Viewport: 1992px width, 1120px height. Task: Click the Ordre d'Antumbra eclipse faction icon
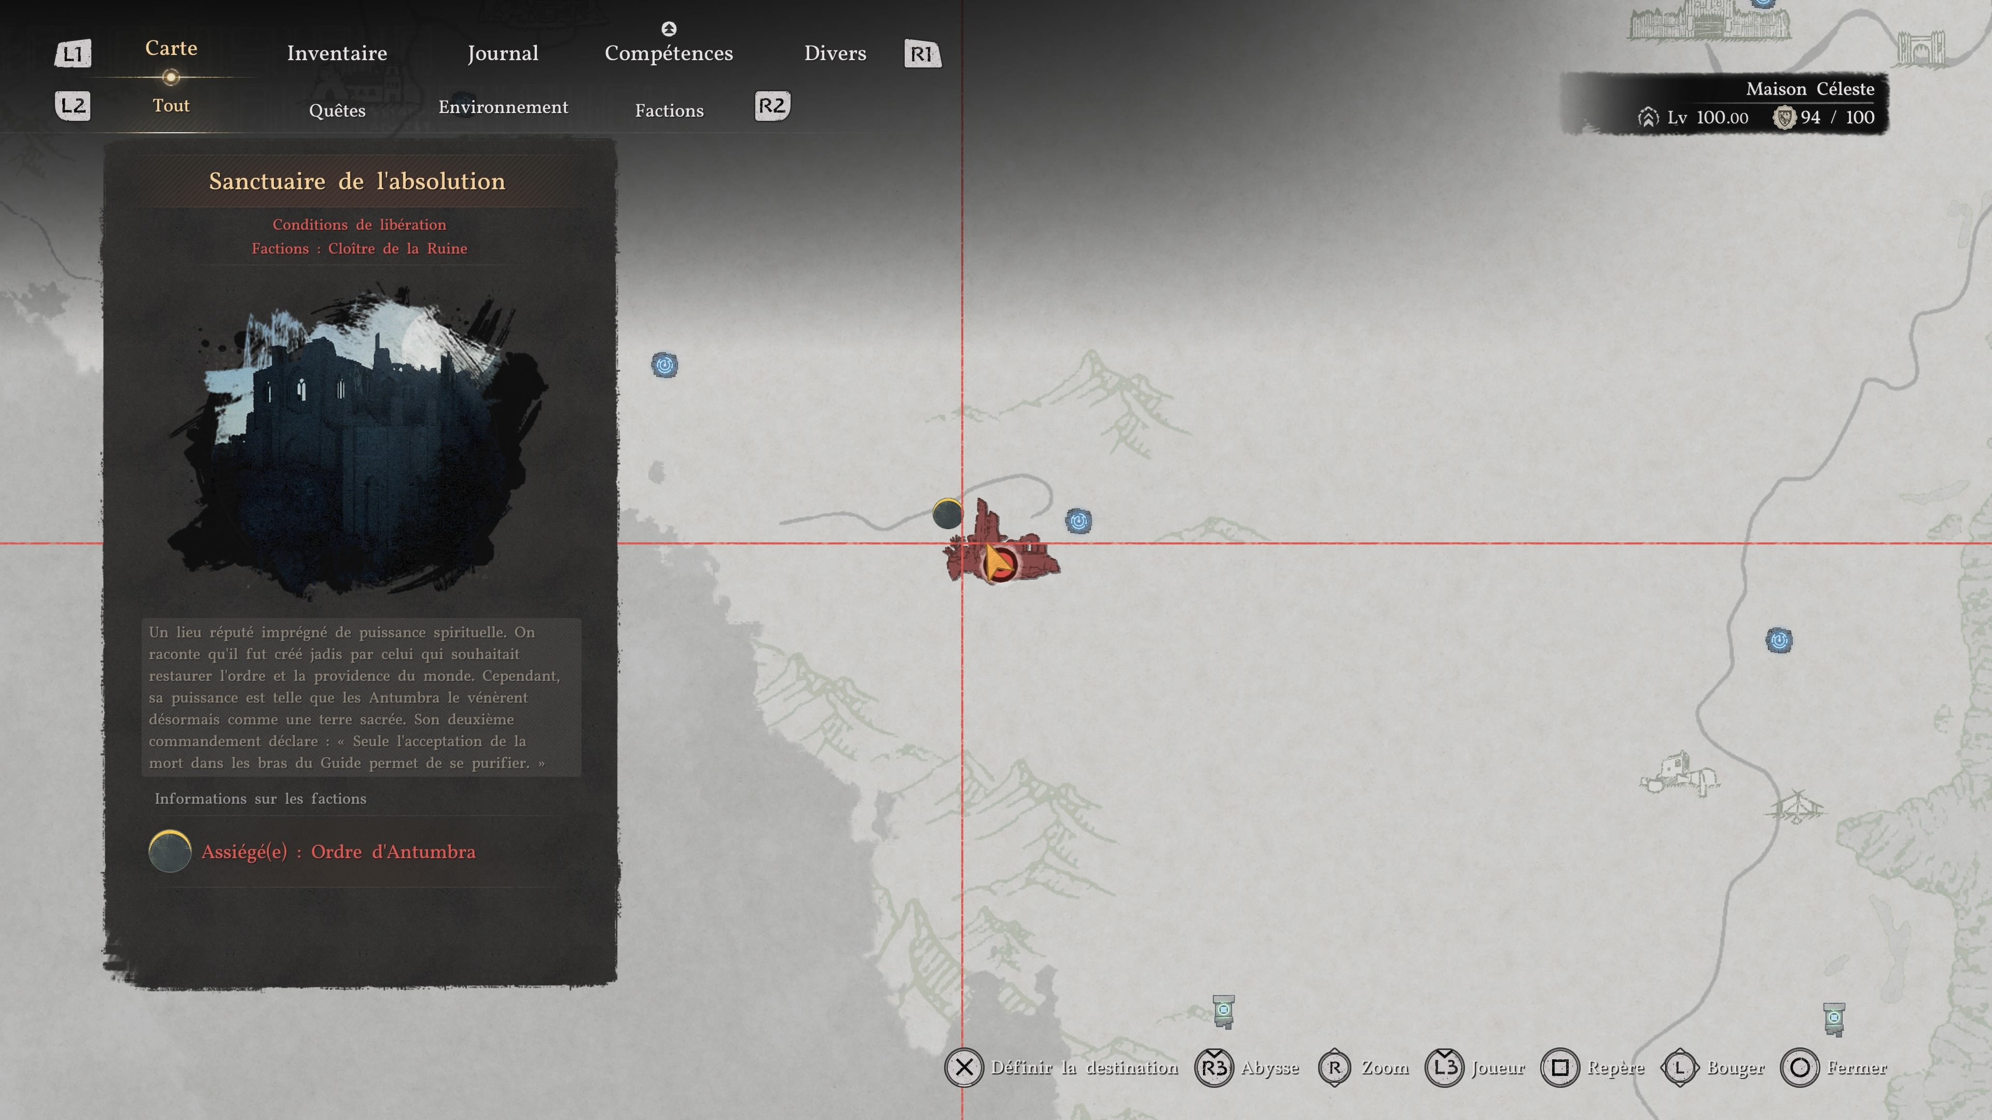click(170, 851)
